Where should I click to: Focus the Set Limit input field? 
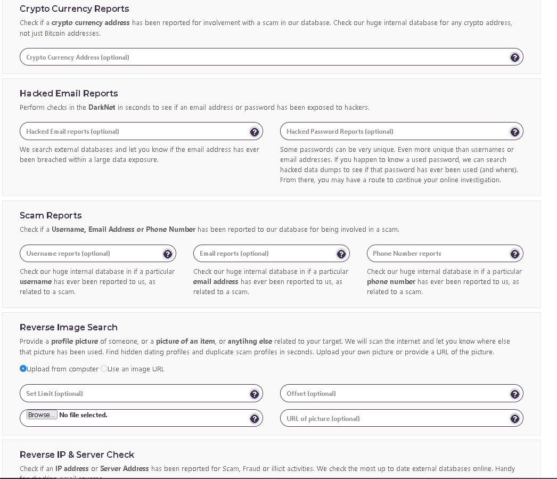click(x=133, y=393)
